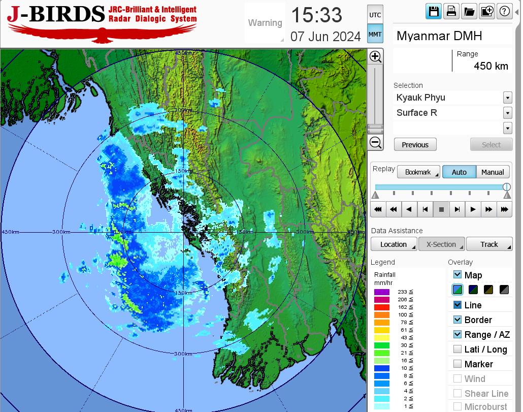Click the Track data assistance button

489,244
